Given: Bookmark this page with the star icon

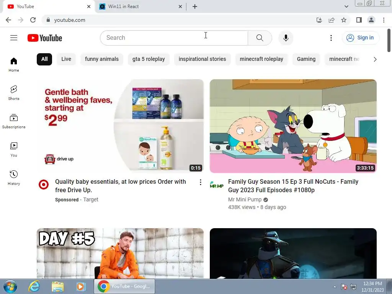Looking at the screenshot, I should pos(344,20).
